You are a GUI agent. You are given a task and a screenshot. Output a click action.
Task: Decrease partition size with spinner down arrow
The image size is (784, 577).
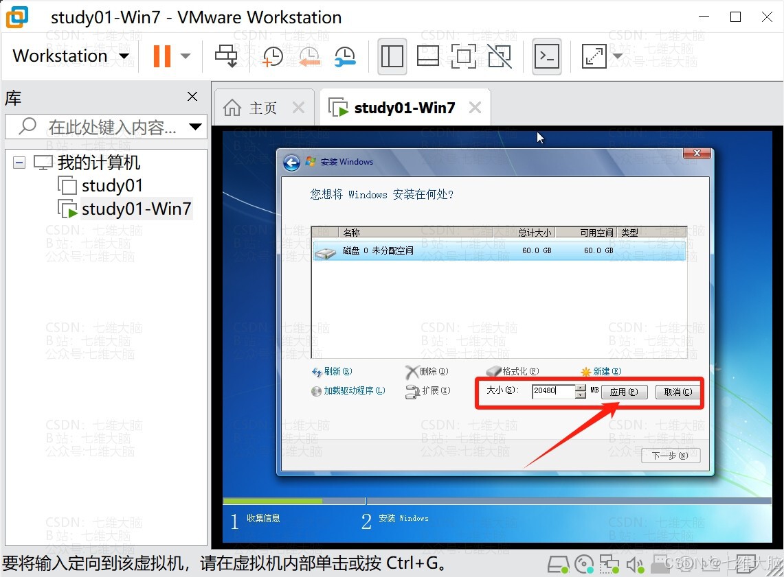tap(580, 395)
